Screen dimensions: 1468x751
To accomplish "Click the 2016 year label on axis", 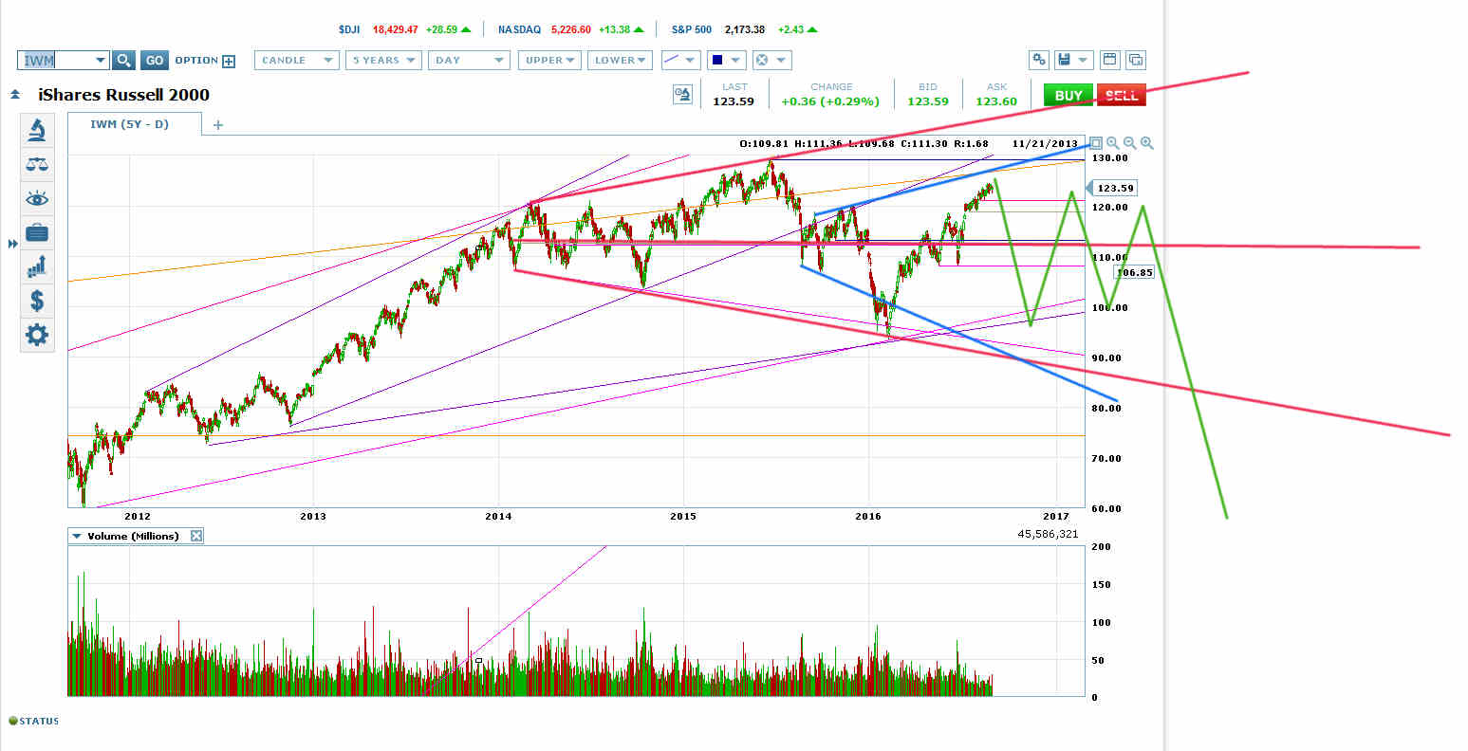I will [x=868, y=516].
